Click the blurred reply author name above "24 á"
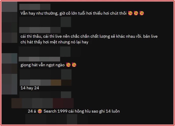The image size is (175, 126). (x=42, y=103)
